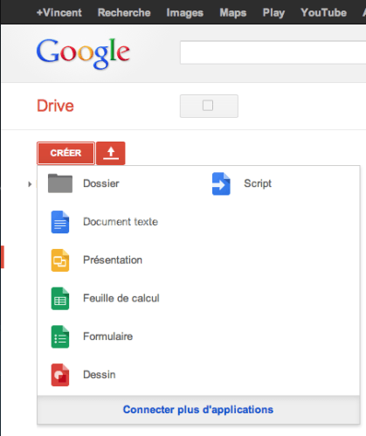Select Formulaire menu entry

[107, 336]
